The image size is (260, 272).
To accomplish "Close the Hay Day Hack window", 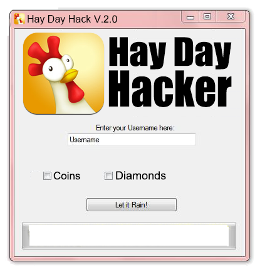I will pyautogui.click(x=231, y=16).
